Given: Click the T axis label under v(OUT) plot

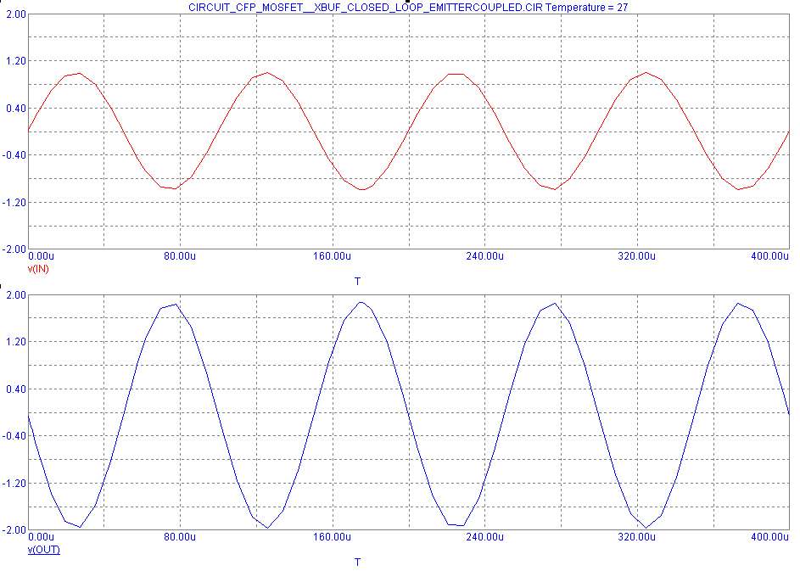Looking at the screenshot, I should coord(358,562).
